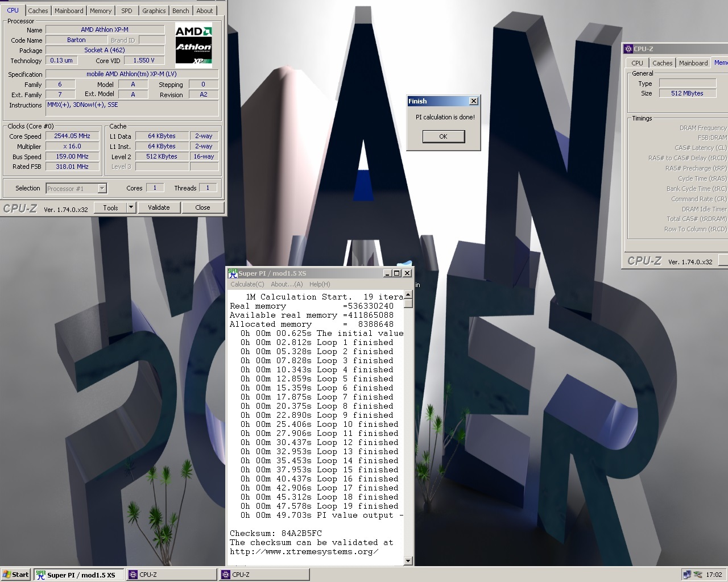Viewport: 728px width, 582px height.
Task: Click the scroll down arrow in Super PI
Action: coord(408,561)
